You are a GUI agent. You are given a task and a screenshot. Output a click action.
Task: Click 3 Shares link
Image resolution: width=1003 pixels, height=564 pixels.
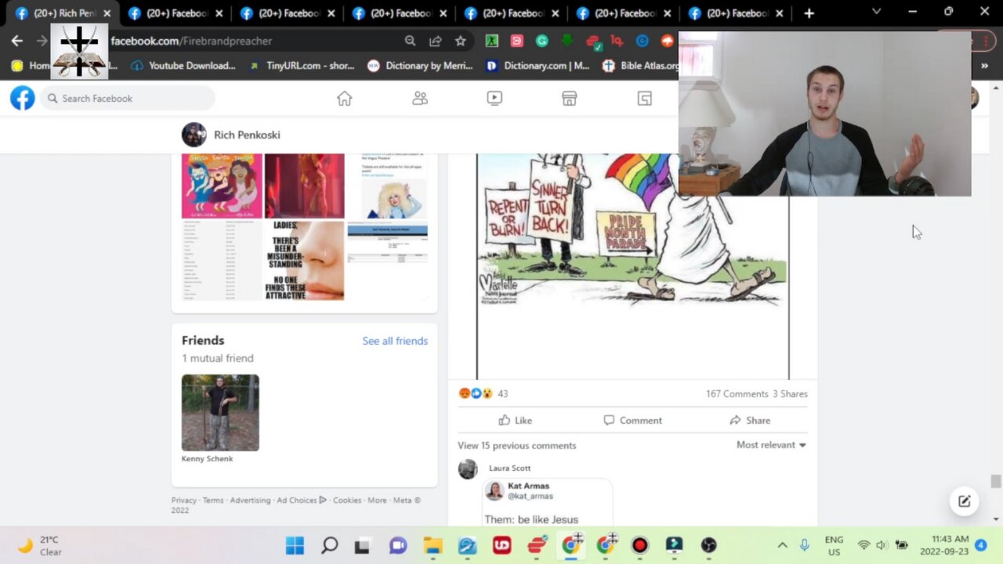pos(790,394)
